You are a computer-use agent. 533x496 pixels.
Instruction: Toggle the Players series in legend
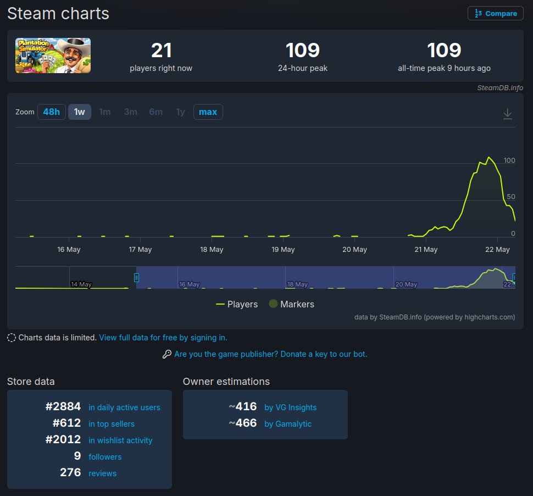pyautogui.click(x=237, y=304)
